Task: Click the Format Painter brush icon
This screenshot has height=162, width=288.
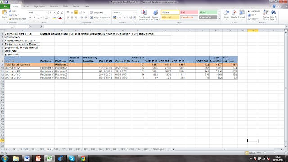Action: click(10, 19)
